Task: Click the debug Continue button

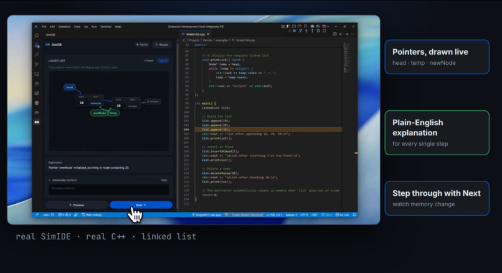Action: [294, 31]
